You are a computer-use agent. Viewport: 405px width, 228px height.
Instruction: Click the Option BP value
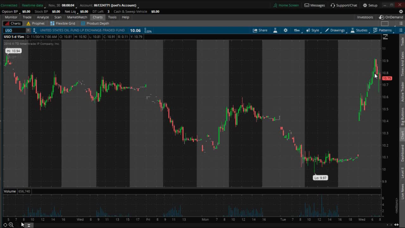pos(26,11)
